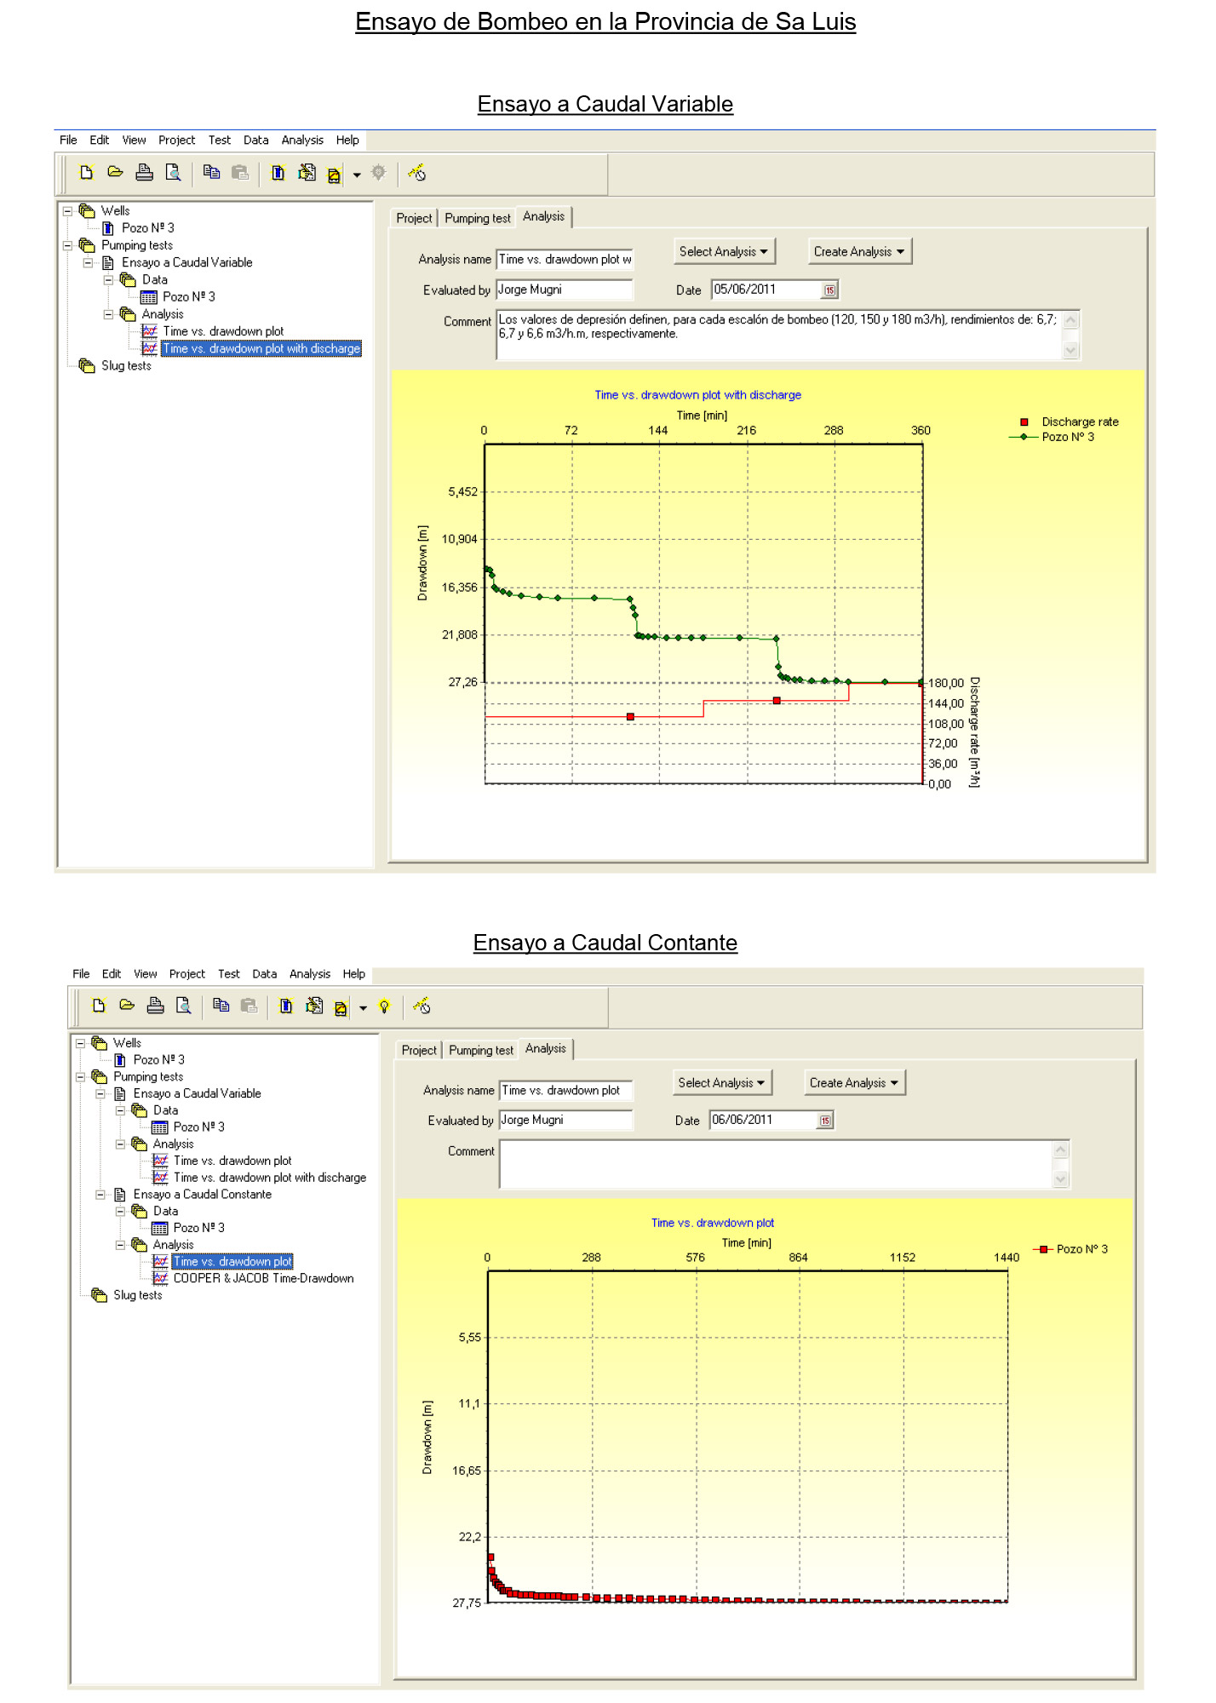This screenshot has height=1703, width=1216.
Task: Collapse Pumping tests node in upper tree
Action: tap(67, 245)
